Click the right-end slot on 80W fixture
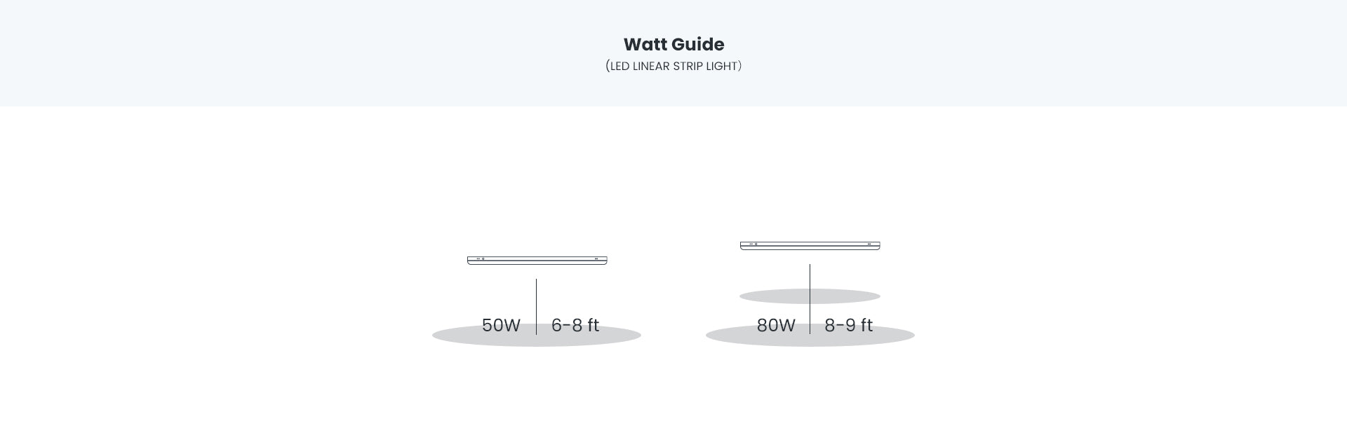The height and width of the screenshot is (435, 1347). [870, 244]
